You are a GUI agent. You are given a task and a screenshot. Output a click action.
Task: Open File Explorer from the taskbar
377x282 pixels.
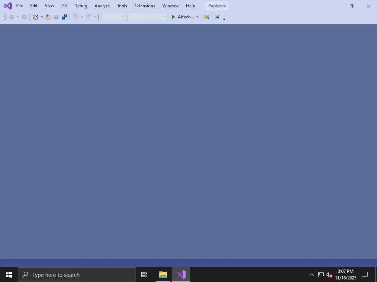coord(163,275)
